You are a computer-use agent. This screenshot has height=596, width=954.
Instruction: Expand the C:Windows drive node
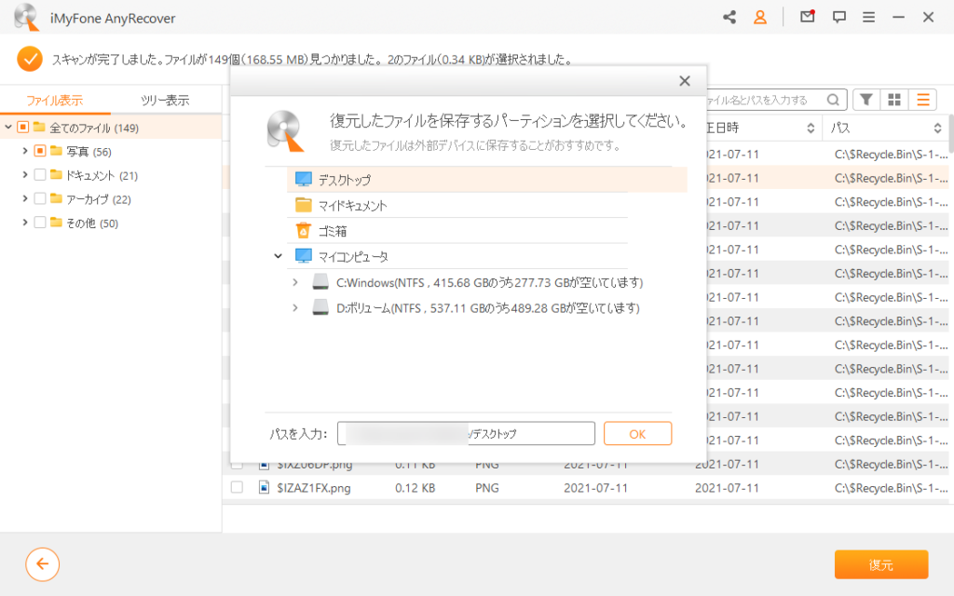[x=295, y=283]
